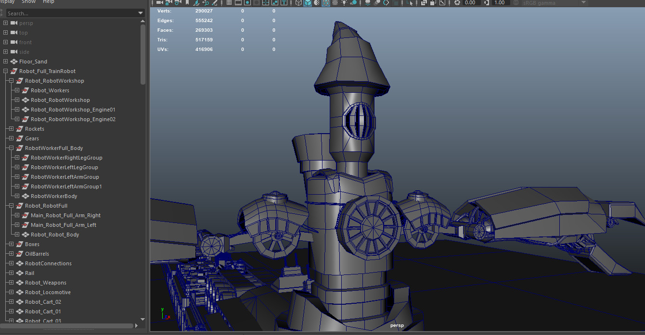Select RobotWorkerBody in the Outliner
This screenshot has width=645, height=335.
coord(54,196)
